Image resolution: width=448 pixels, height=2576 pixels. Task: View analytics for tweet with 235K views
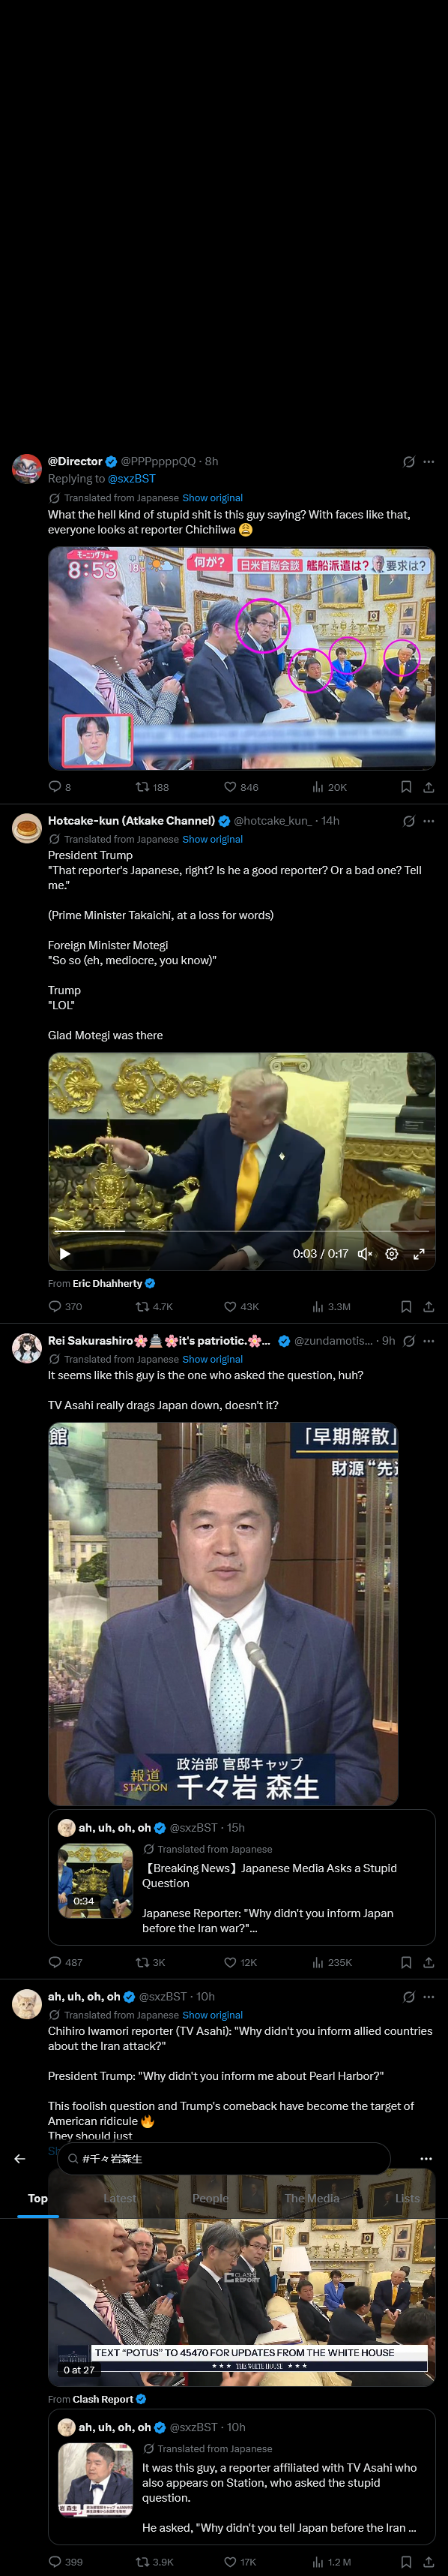point(331,1962)
